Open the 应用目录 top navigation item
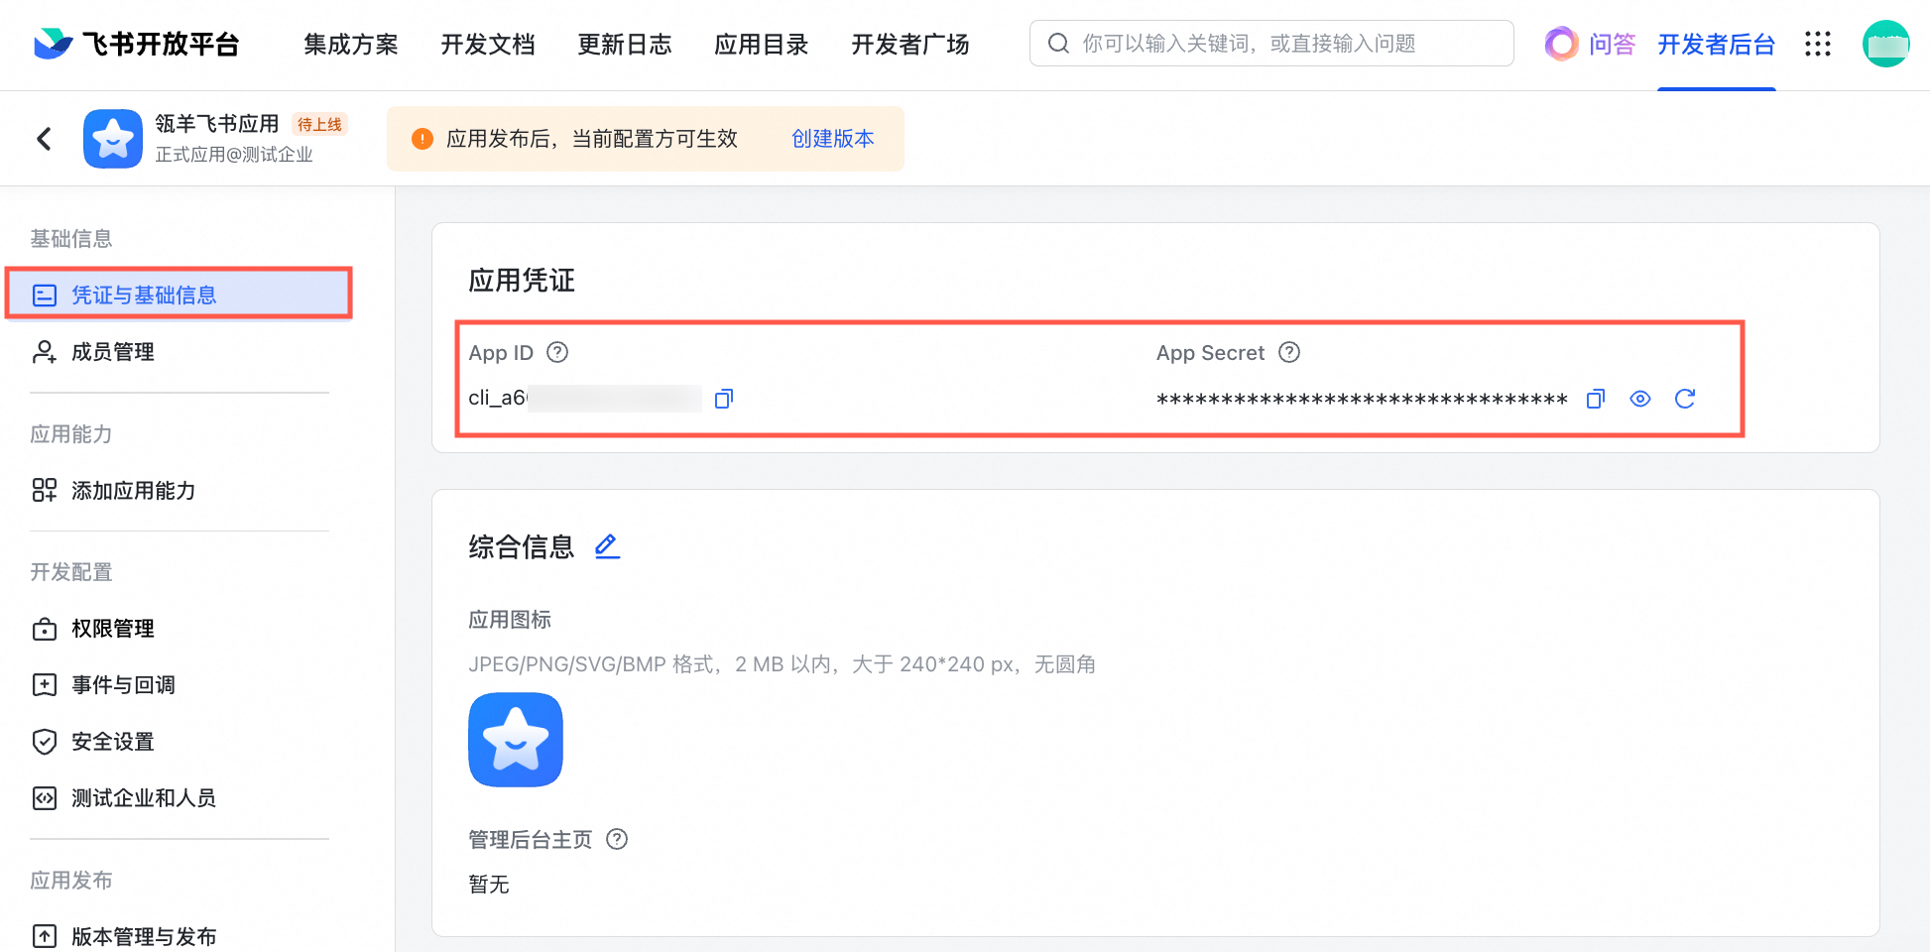 pos(762,45)
